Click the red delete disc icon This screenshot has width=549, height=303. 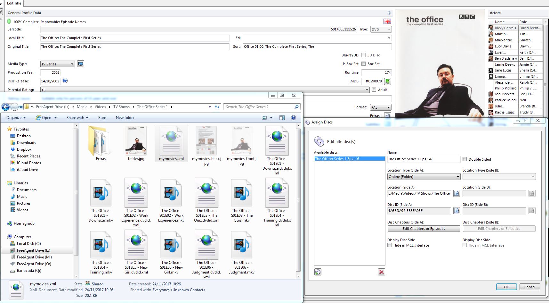pos(381,272)
